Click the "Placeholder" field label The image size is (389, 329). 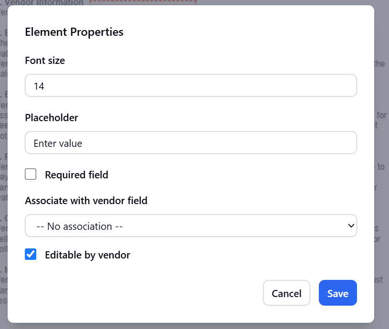(x=52, y=117)
